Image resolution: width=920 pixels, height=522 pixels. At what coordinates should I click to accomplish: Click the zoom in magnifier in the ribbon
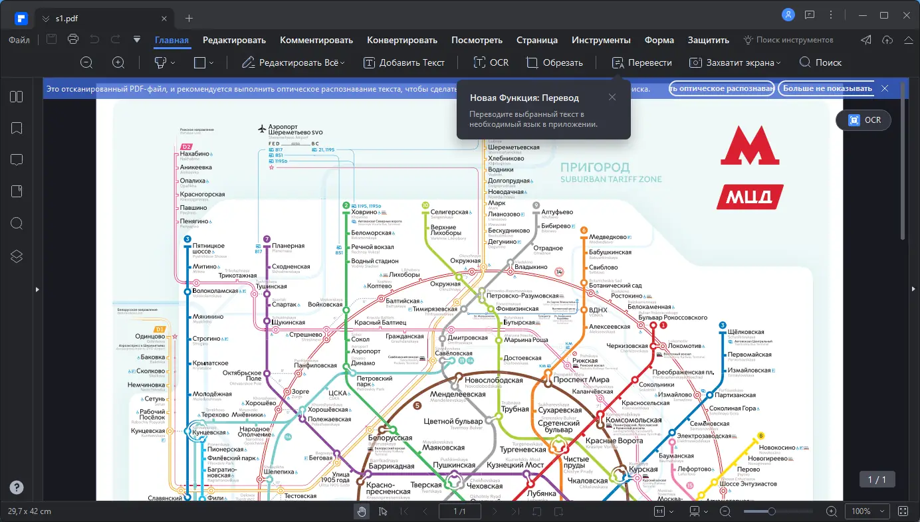pyautogui.click(x=118, y=62)
